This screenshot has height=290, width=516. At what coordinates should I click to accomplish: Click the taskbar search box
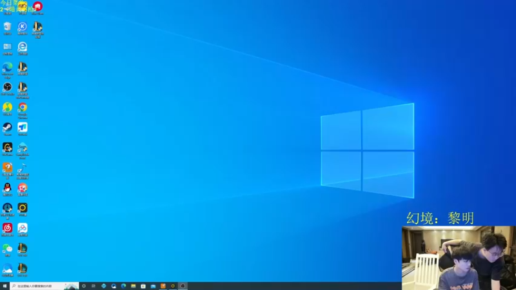pos(45,286)
